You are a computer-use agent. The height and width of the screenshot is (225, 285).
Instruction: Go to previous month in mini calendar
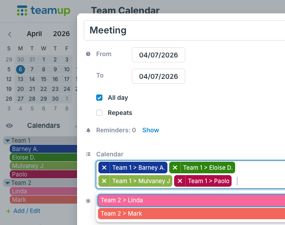10,34
